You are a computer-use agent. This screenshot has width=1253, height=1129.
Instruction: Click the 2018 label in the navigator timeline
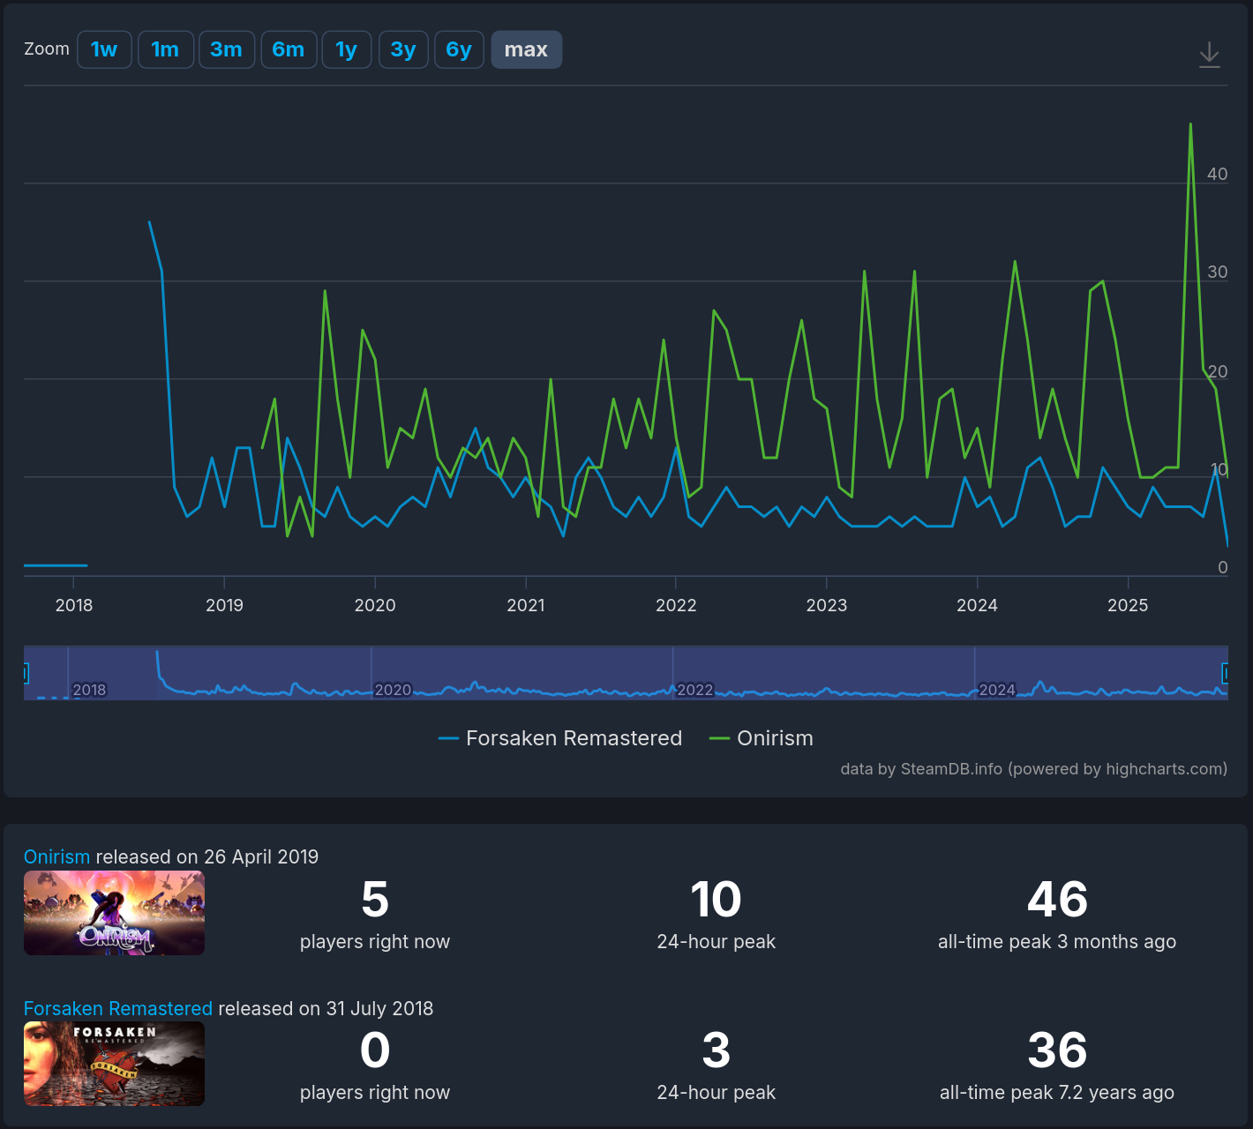coord(89,690)
